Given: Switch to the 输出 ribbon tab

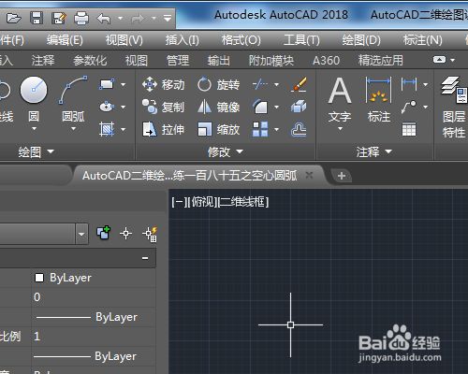Looking at the screenshot, I should tap(219, 60).
